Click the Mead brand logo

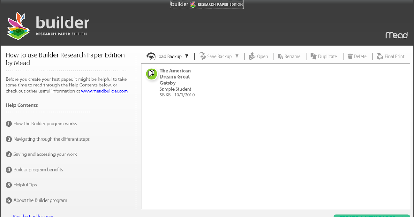point(396,35)
